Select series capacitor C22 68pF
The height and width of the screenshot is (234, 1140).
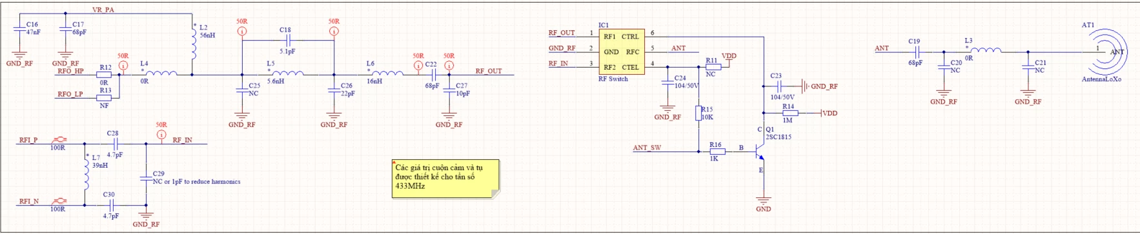click(x=434, y=75)
